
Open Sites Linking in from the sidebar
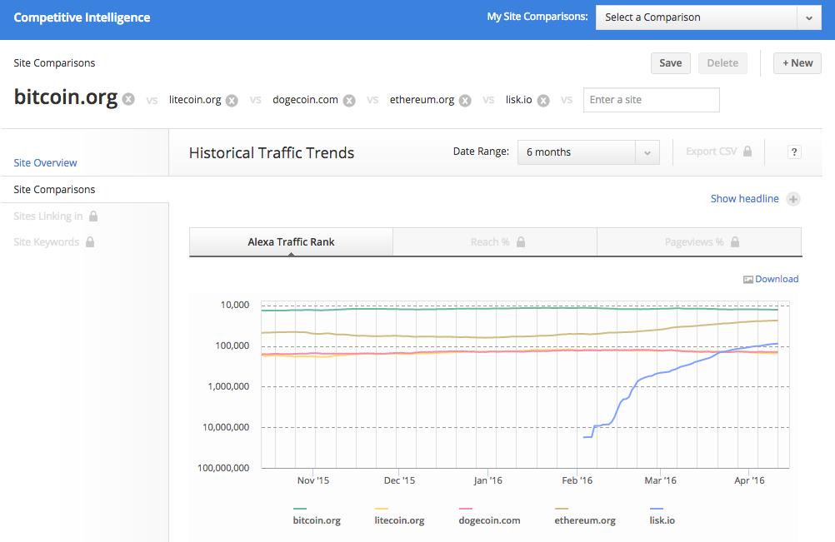point(48,216)
